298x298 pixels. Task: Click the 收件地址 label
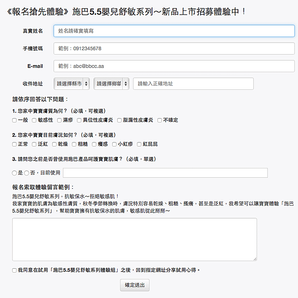click(33, 83)
